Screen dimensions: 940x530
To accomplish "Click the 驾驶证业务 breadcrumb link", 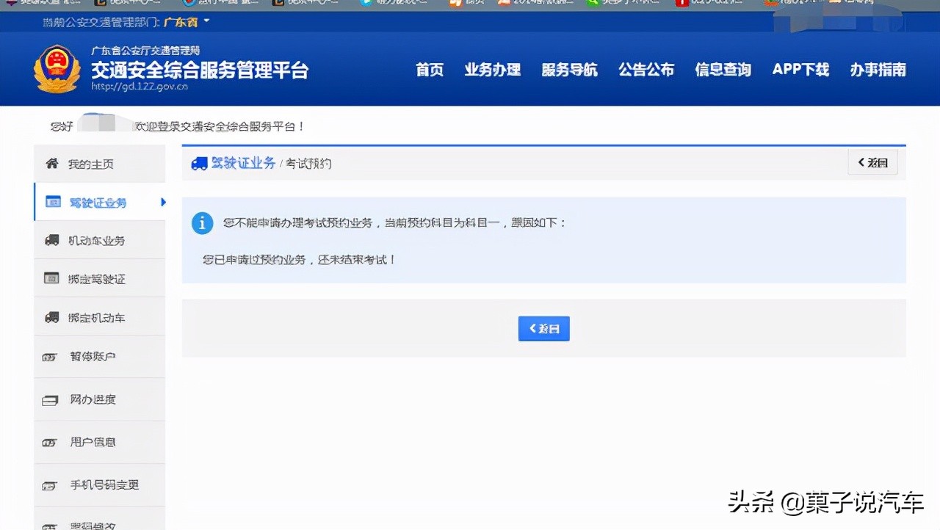I will pos(243,163).
